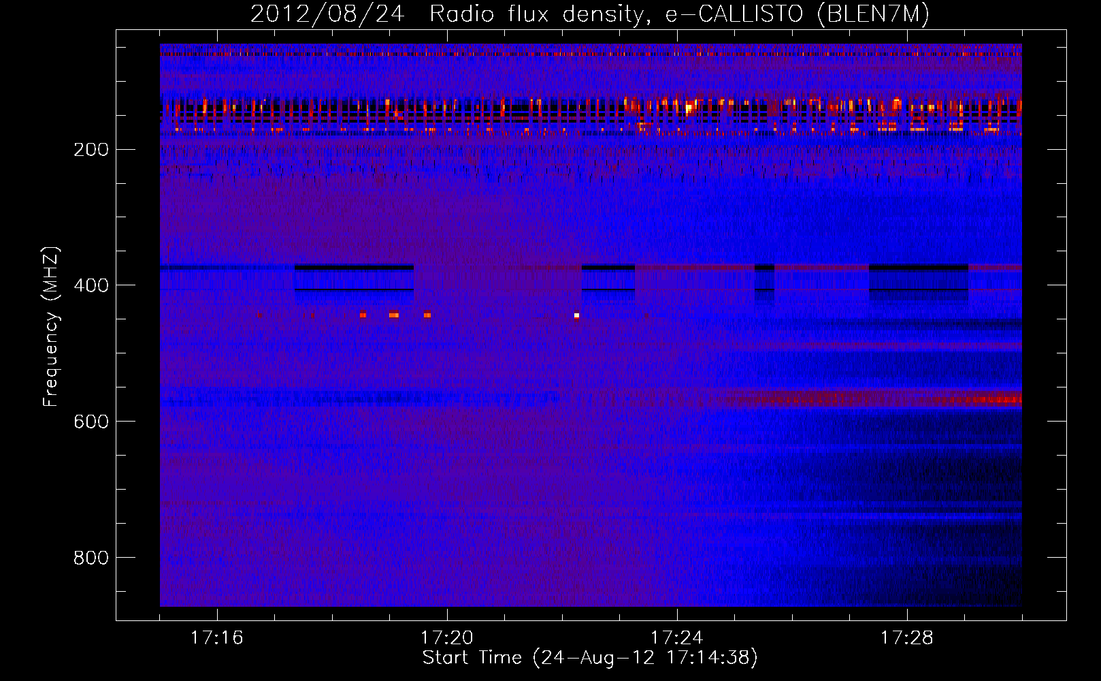Click the 'Frequency (MHZ)' axis label

[x=51, y=327]
